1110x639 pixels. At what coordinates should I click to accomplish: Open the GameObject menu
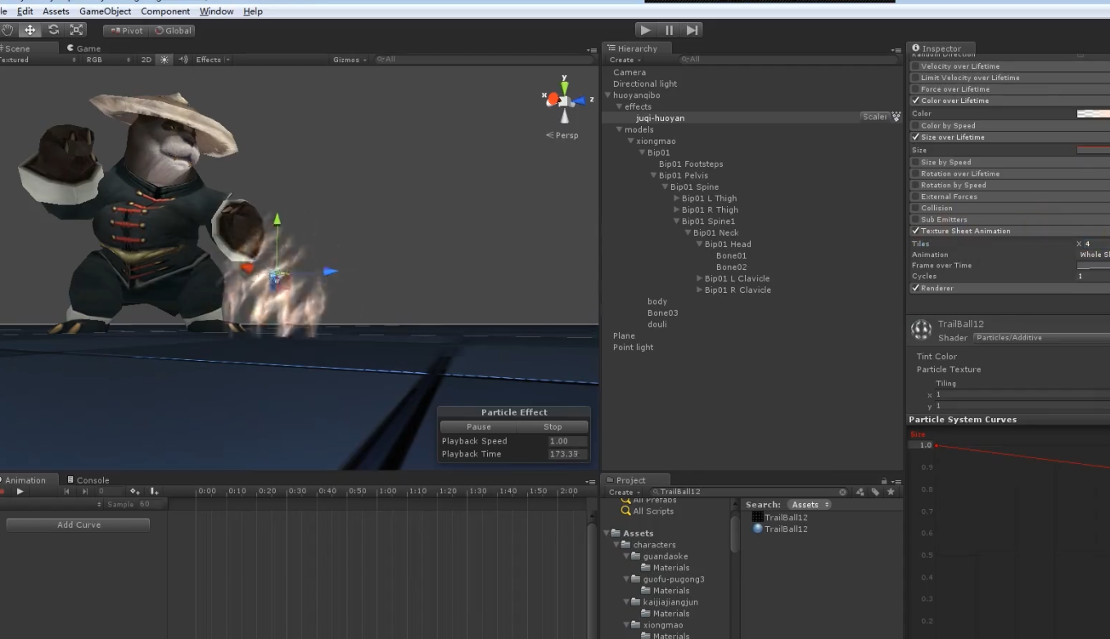click(105, 11)
